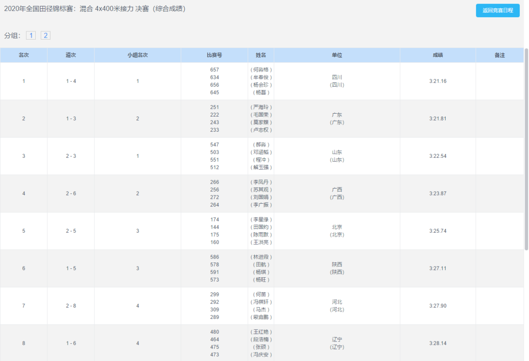This screenshot has width=529, height=361.
Task: Click the 比赛号 column header
Action: click(x=214, y=55)
